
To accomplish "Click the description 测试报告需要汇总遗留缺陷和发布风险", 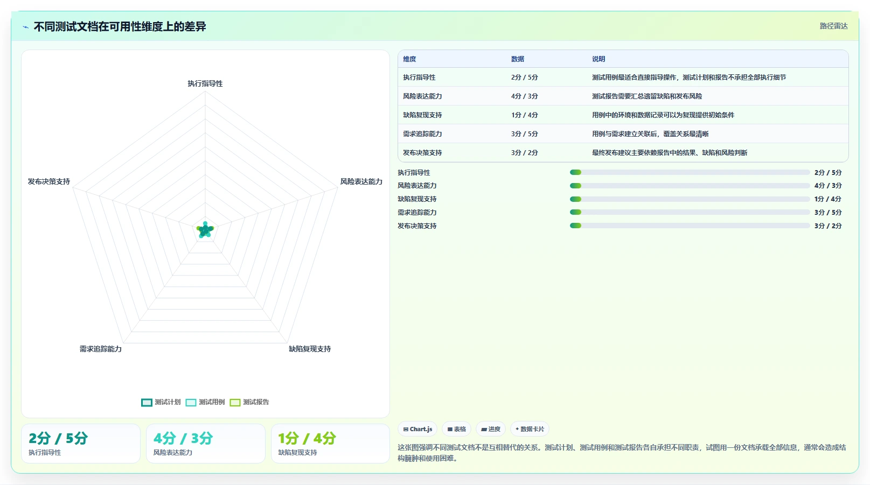I will pyautogui.click(x=647, y=96).
